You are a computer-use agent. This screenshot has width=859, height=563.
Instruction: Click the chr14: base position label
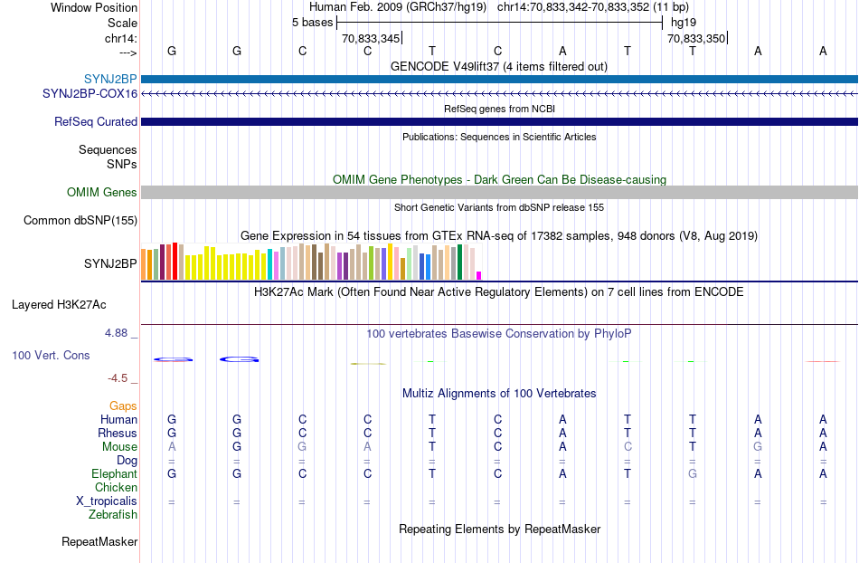(120, 38)
